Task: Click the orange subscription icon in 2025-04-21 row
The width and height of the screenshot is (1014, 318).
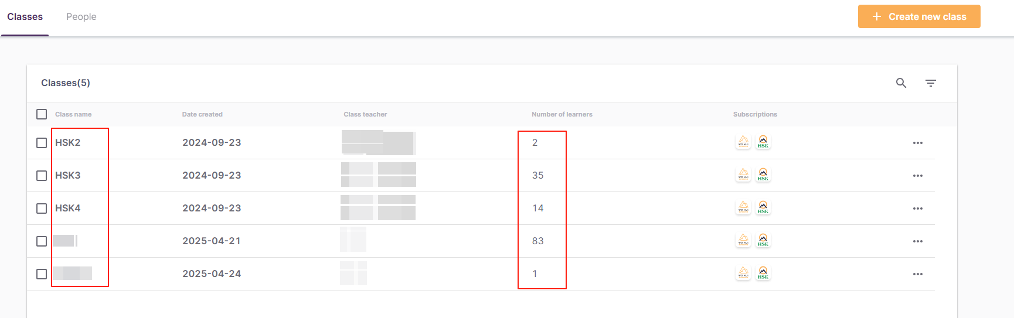Action: [743, 240]
